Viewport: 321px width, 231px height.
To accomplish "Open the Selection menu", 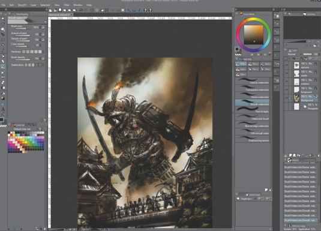I will pyautogui.click(x=45, y=5).
